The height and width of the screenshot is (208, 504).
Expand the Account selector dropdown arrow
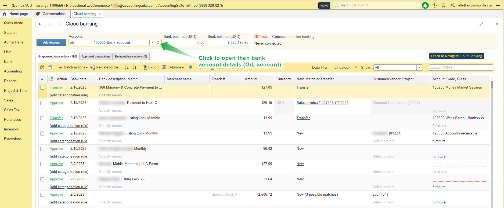click(x=152, y=42)
